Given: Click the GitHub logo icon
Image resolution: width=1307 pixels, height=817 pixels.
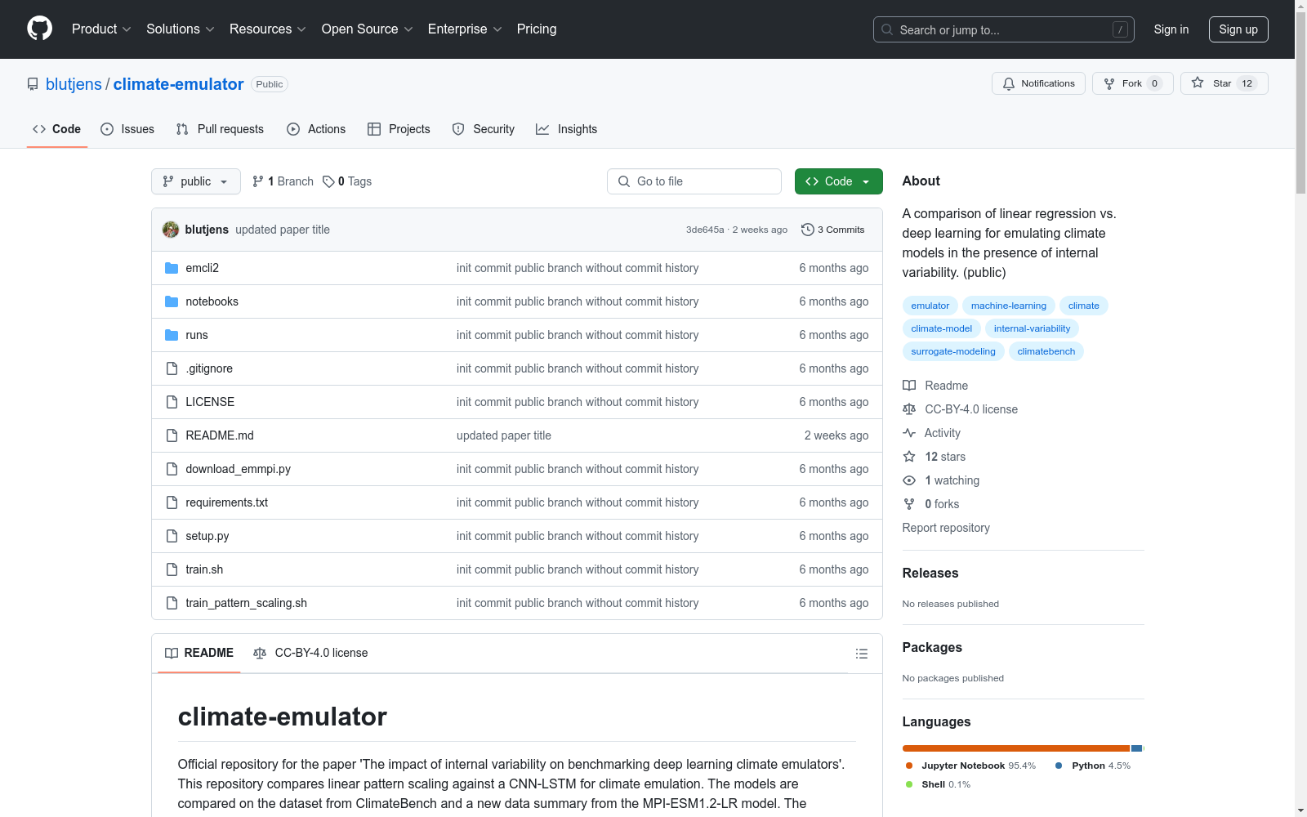Looking at the screenshot, I should [39, 29].
